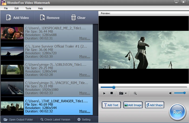Mute audio with the speaker icon

coord(171,93)
